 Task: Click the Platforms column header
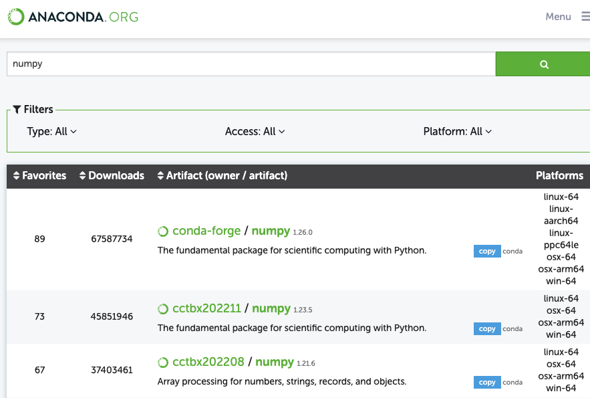coord(559,175)
